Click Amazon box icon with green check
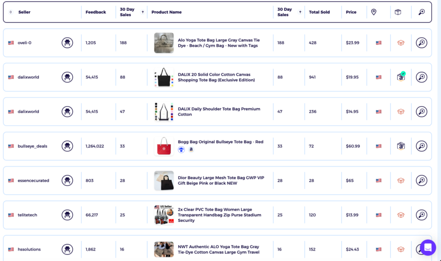441x261 pixels. pos(401,77)
